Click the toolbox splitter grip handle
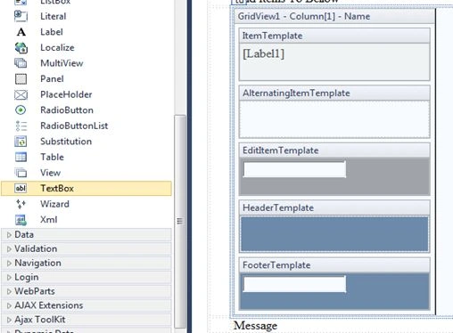 pyautogui.click(x=179, y=221)
